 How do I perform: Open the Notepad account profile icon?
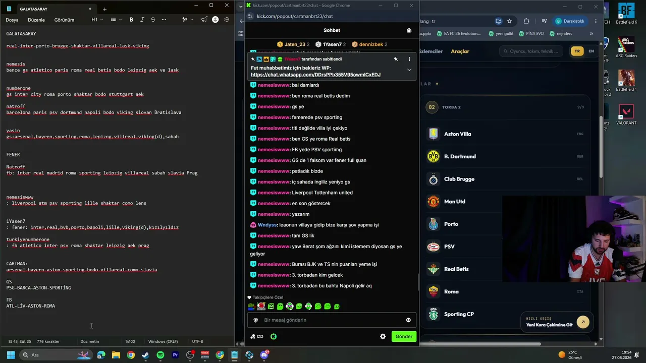pos(216,20)
